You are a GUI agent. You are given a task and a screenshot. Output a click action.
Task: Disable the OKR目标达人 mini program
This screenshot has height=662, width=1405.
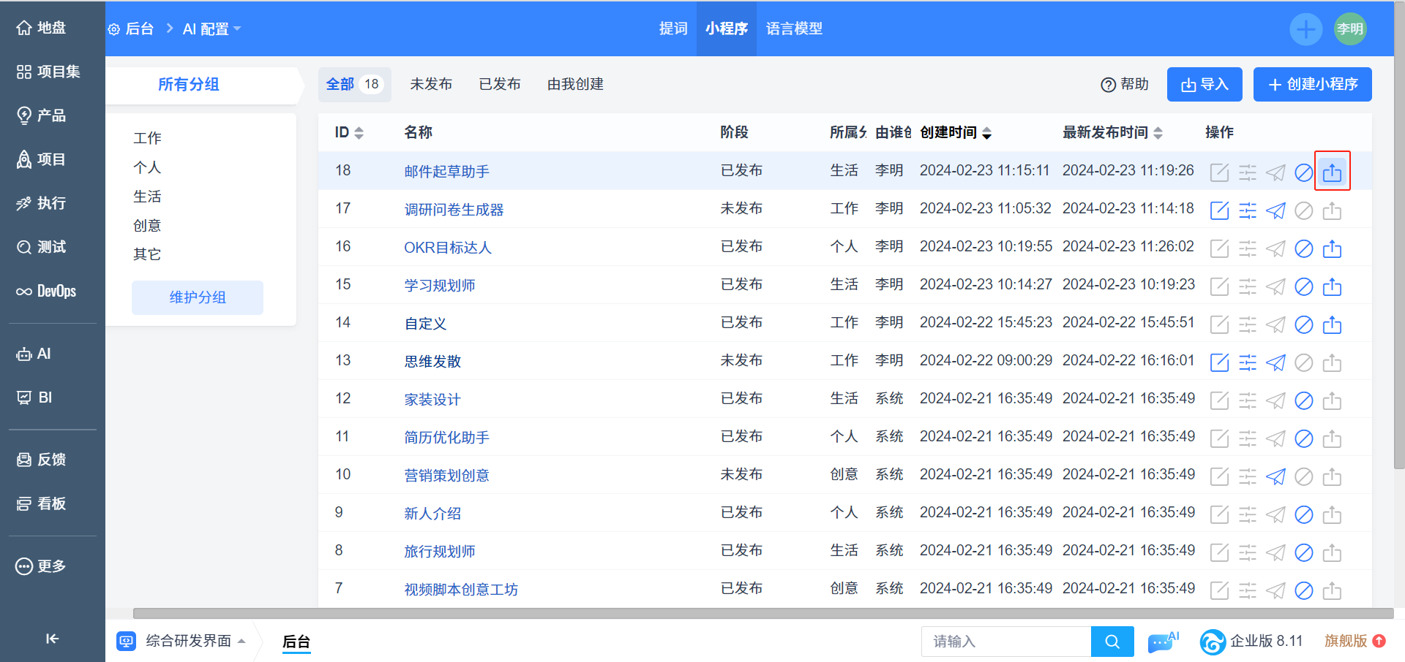pyautogui.click(x=1304, y=248)
